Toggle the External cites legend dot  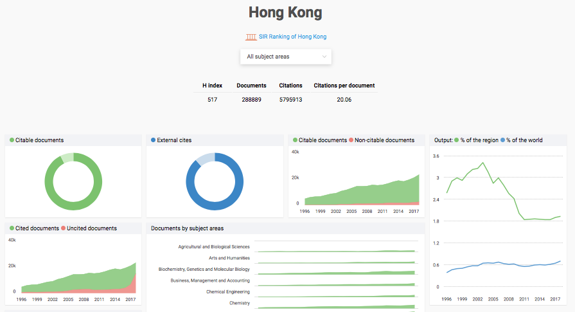point(153,140)
